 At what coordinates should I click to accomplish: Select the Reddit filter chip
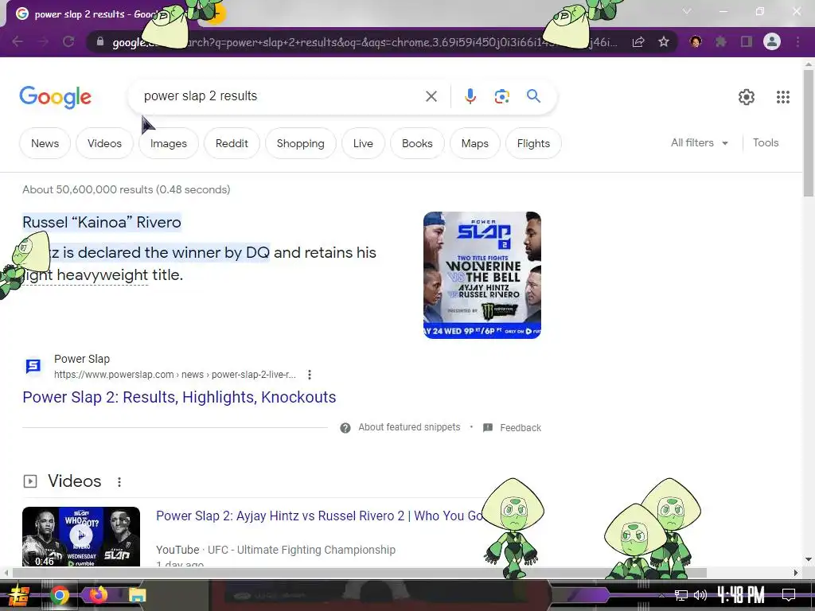(x=232, y=143)
